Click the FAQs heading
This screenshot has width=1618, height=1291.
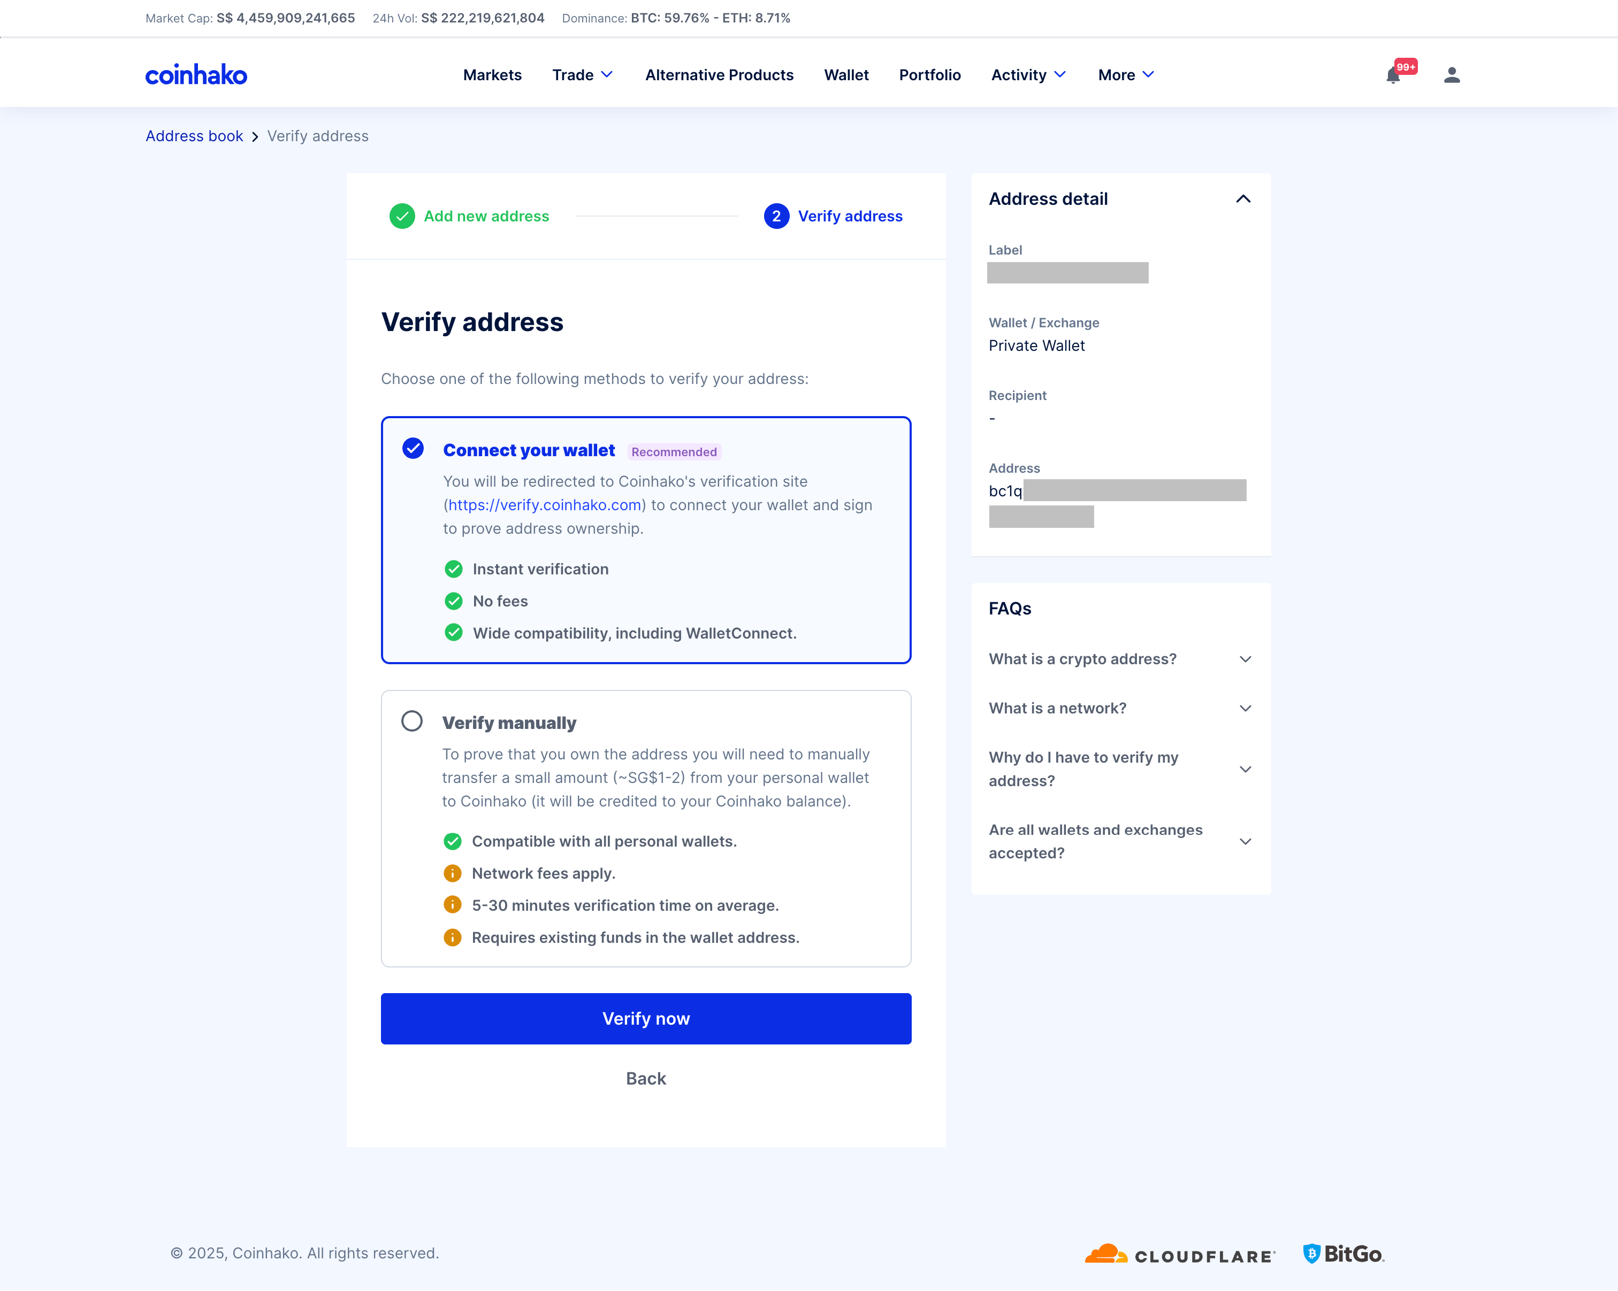(x=1009, y=609)
